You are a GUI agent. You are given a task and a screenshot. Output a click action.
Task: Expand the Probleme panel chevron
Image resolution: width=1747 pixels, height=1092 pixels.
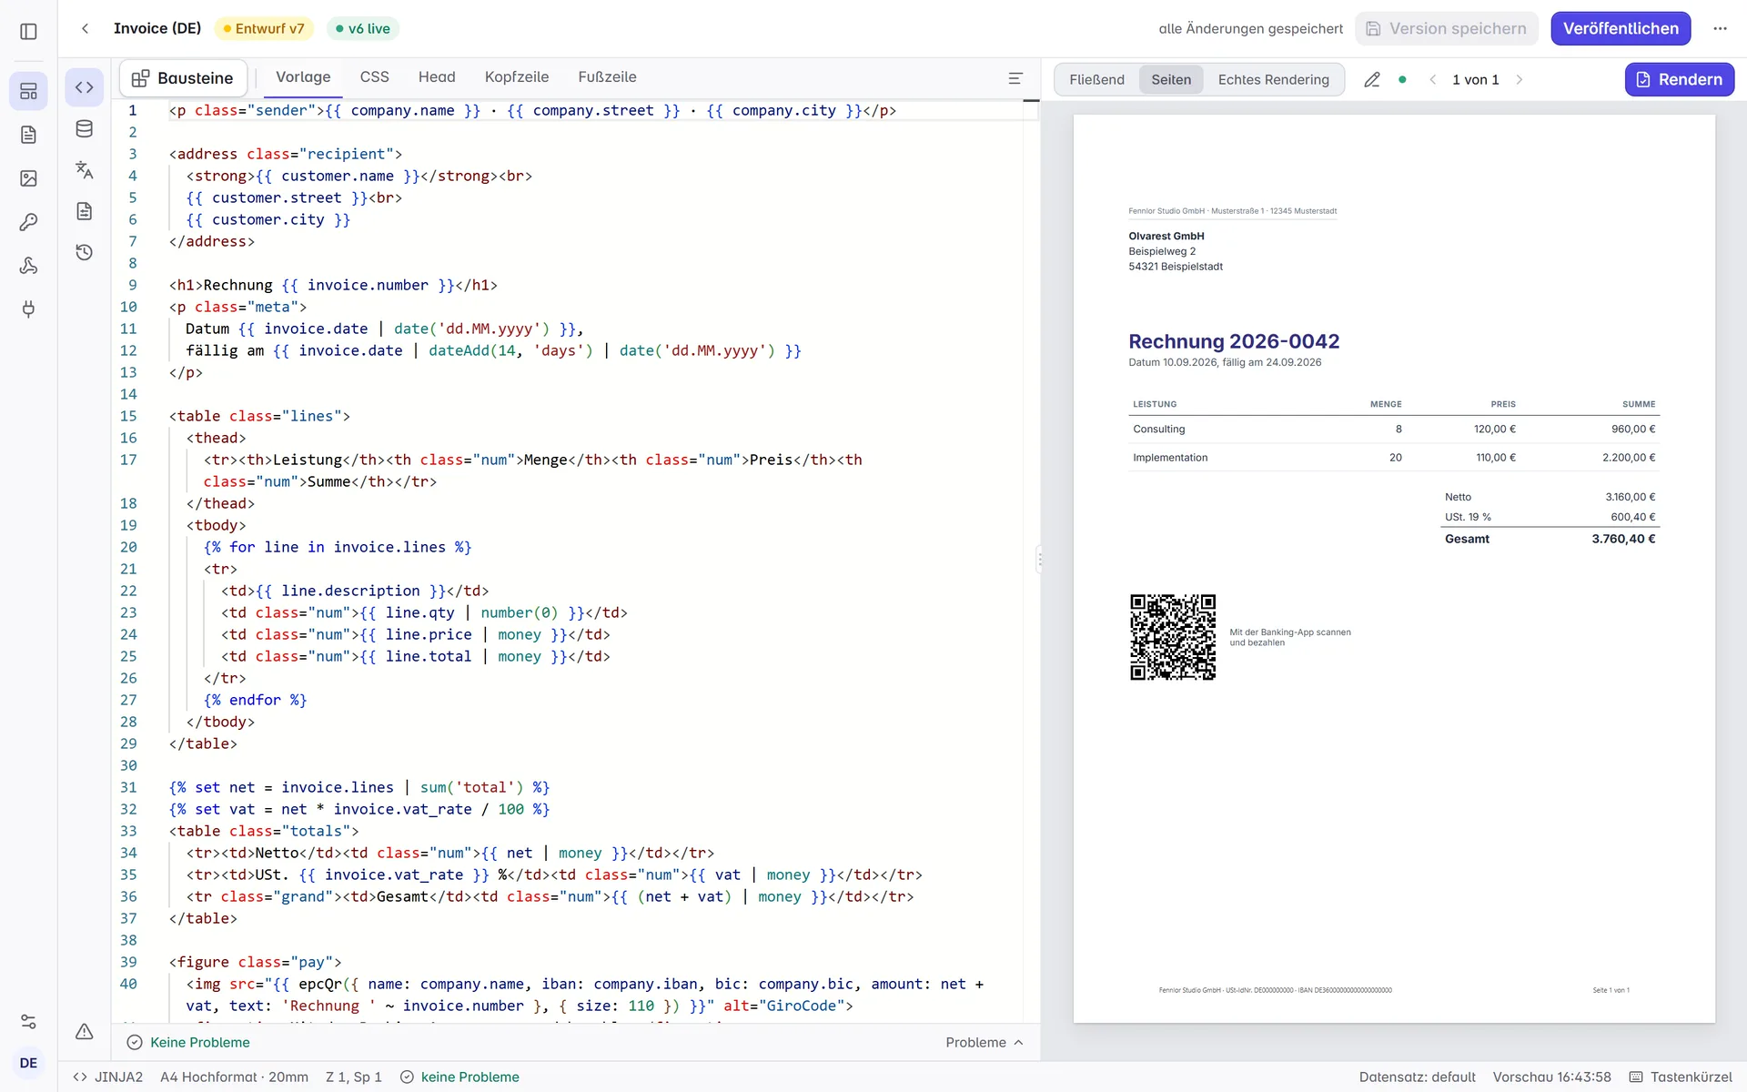pos(1019,1043)
